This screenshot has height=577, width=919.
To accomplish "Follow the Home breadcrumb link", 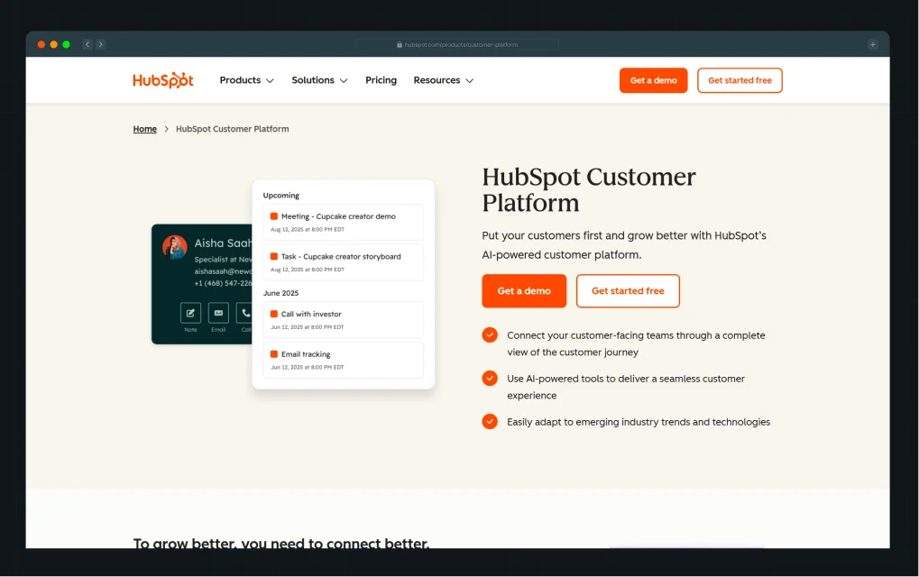I will [x=145, y=129].
